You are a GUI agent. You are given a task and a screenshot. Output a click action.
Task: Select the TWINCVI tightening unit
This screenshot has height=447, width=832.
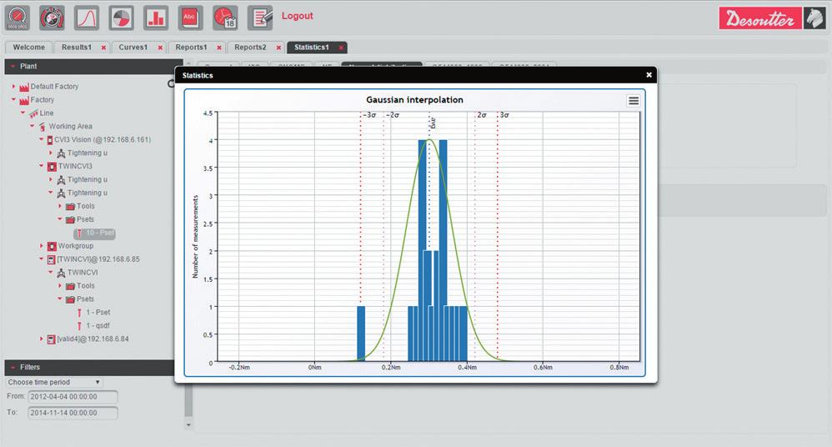(83, 273)
